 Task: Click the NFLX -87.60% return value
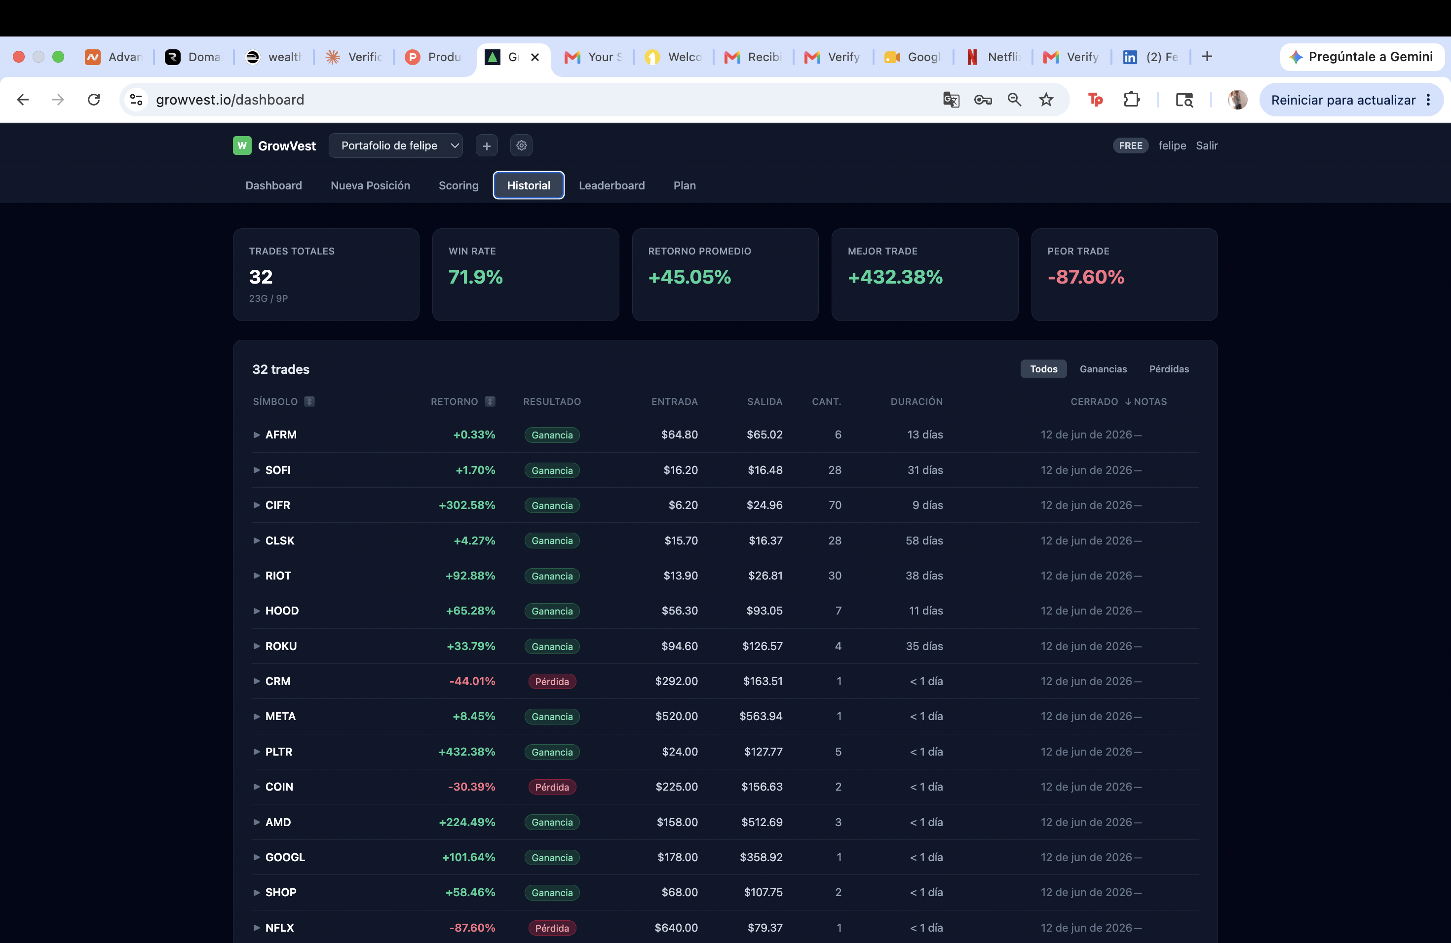pos(472,928)
